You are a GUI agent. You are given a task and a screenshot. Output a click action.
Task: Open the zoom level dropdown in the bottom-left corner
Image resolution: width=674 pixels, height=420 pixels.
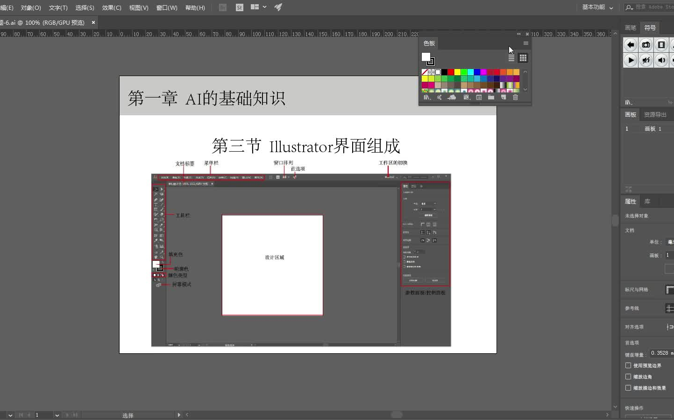click(x=10, y=415)
